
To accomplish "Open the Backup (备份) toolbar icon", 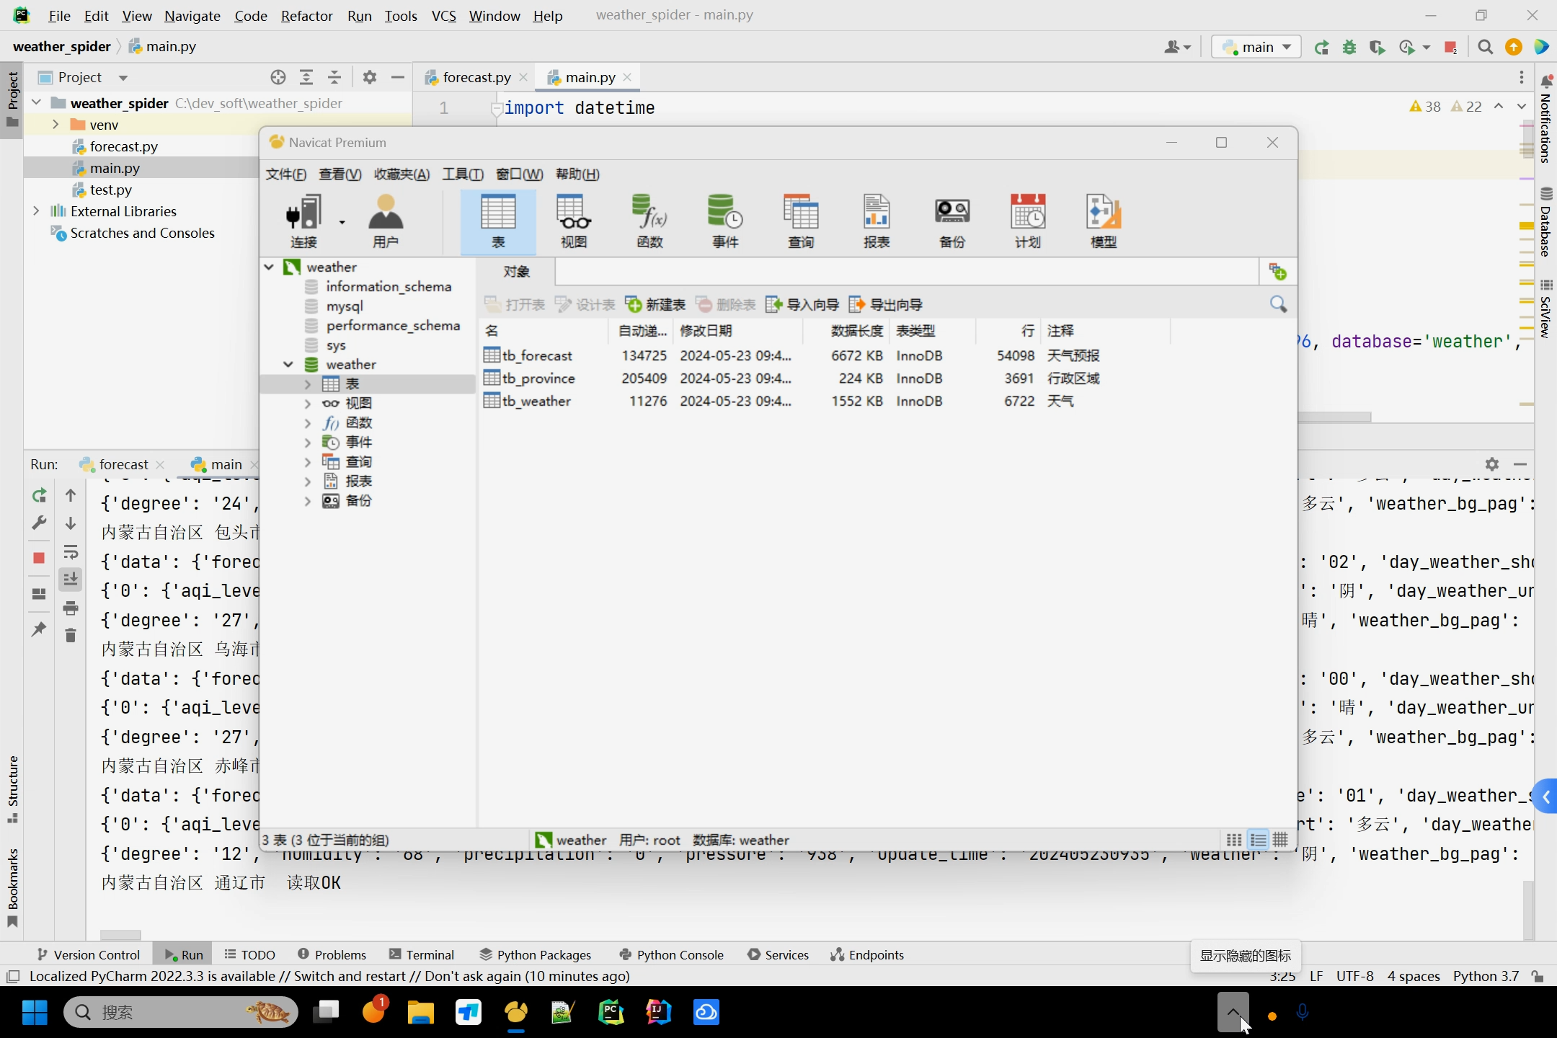I will click(951, 221).
